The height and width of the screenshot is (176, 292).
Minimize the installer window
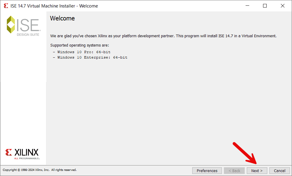(x=247, y=5)
